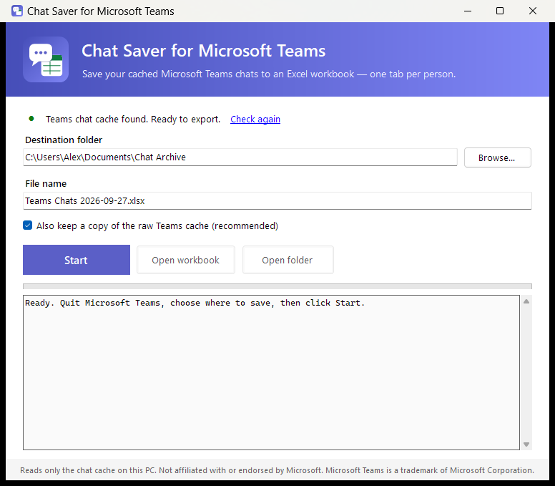Screen dimensions: 555x486
Task: Click the Open workbook button
Action: [186, 260]
